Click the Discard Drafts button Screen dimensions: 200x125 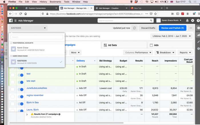[148, 28]
